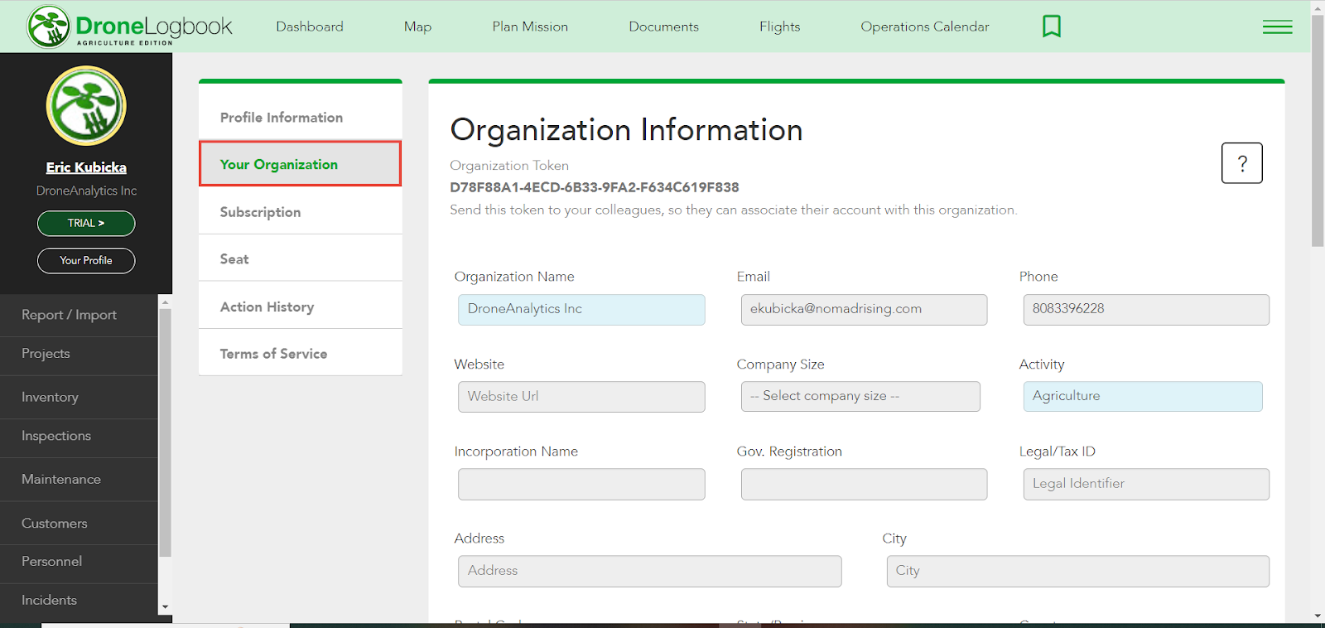1325x628 pixels.
Task: Open the Activity dropdown showing Agriculture
Action: (1143, 396)
